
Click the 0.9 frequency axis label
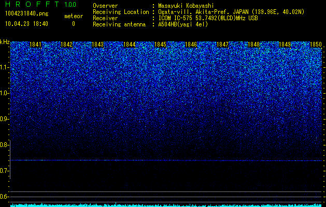click(x=5, y=119)
